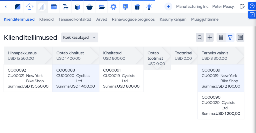Click the 'USD 2 100,00' amount on CO00089
Image resolution: width=256 pixels, height=133 pixels.
228,86
